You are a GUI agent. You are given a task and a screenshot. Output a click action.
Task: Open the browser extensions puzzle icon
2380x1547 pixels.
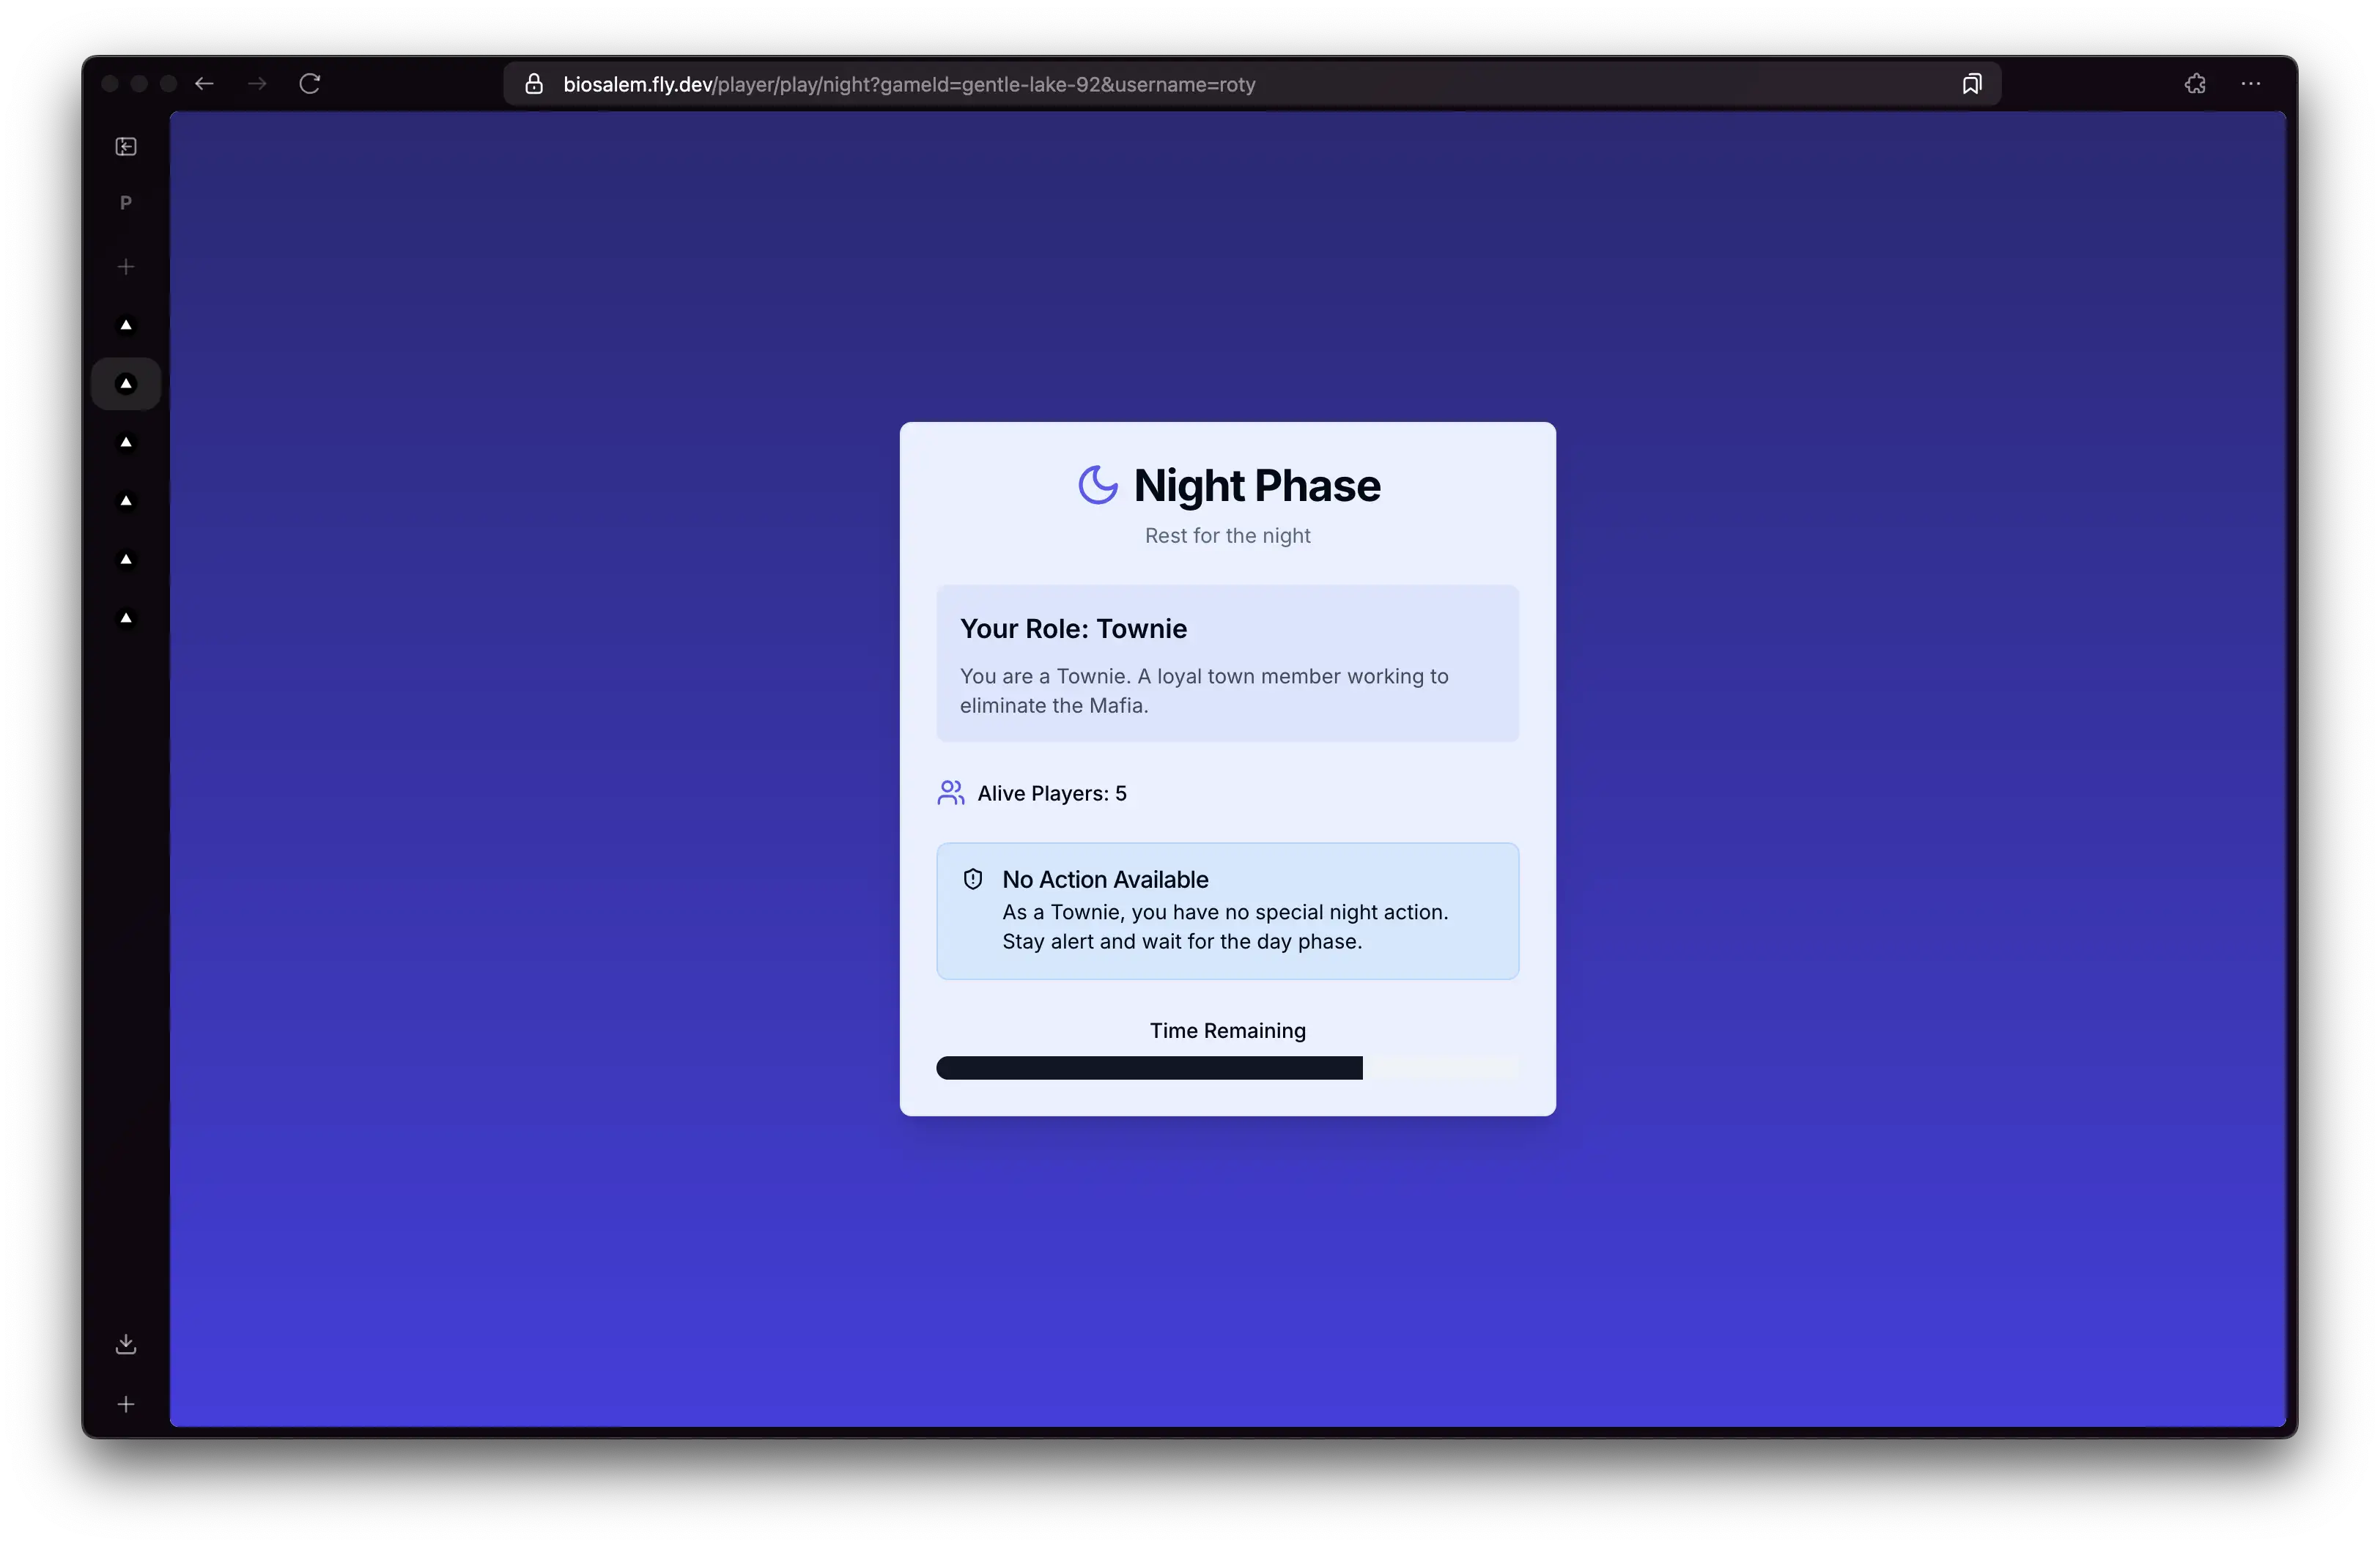coord(2194,84)
